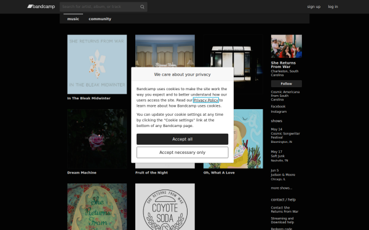
Task: Switch to the music tab
Action: coord(73,19)
